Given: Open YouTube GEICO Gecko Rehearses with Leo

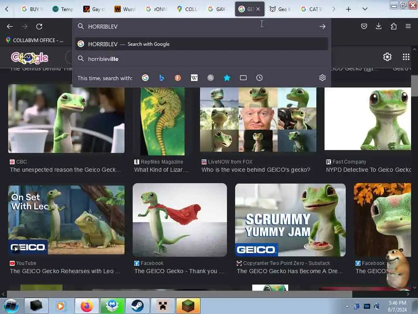Looking at the screenshot, I should [65, 271].
